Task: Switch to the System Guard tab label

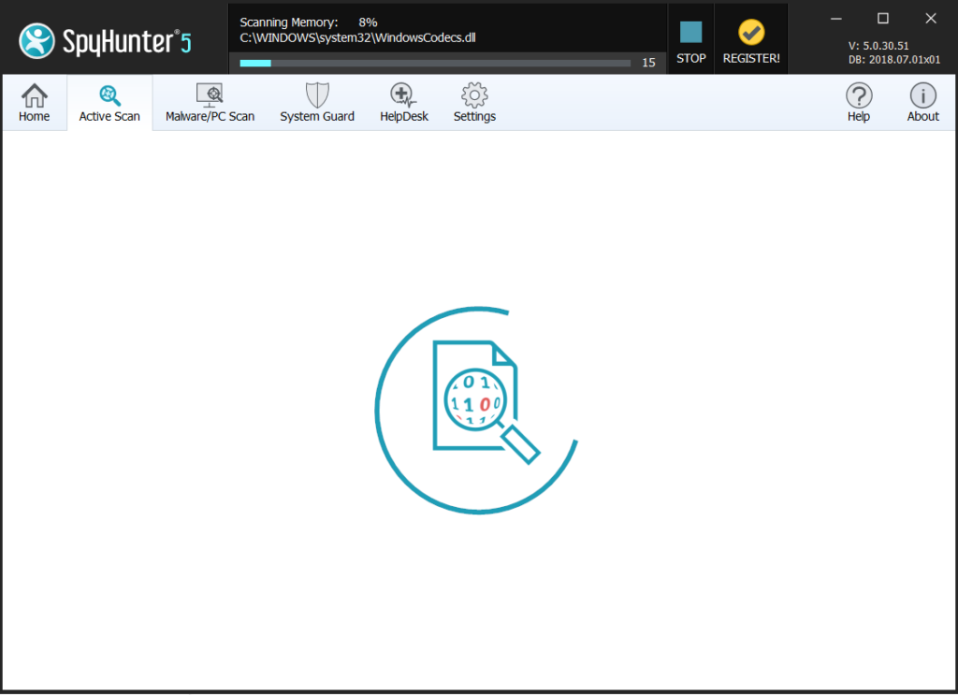Action: point(317,116)
